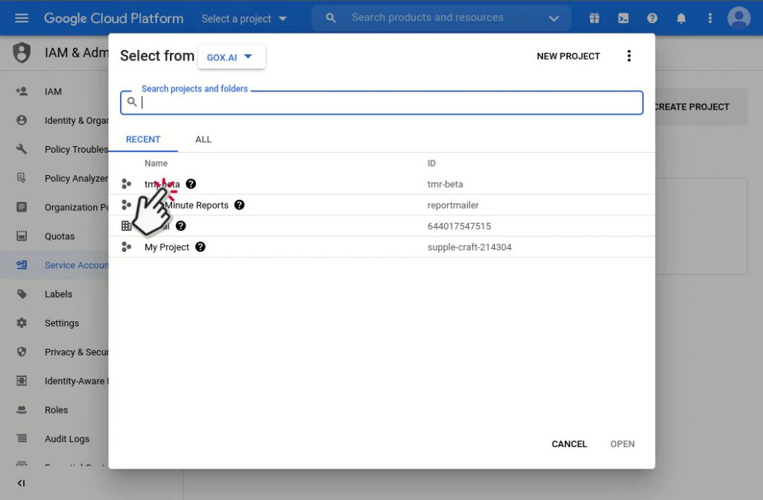763x500 pixels.
Task: Click the Google Cloud Platform logo
Action: [113, 19]
